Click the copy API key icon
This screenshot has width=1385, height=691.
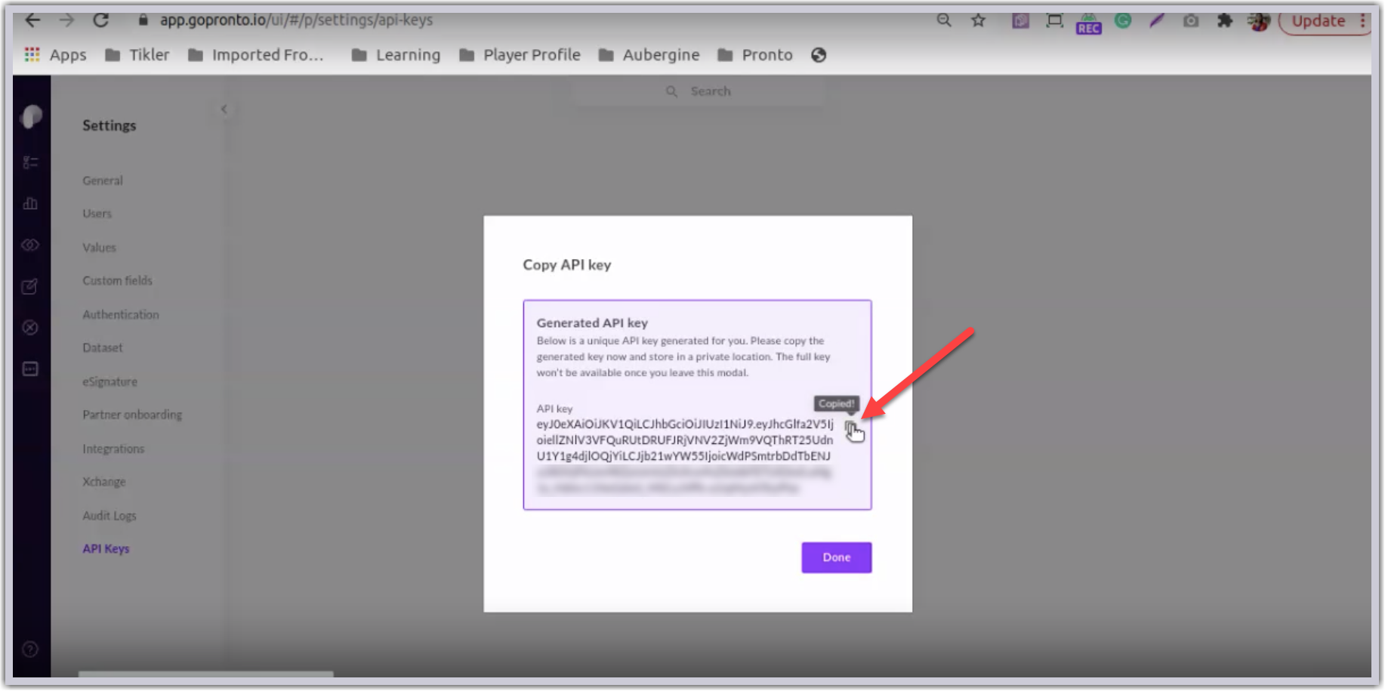[x=851, y=429]
